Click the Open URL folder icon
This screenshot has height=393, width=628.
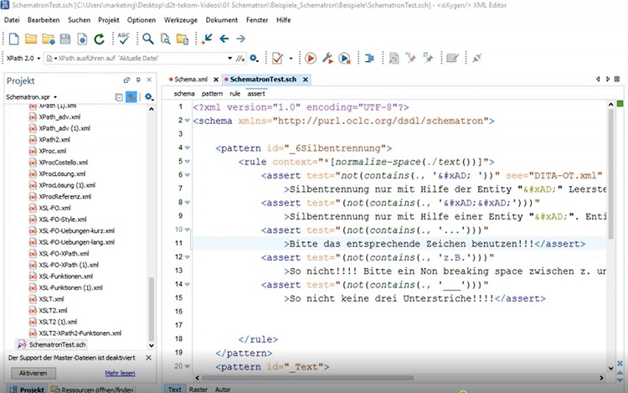48,39
